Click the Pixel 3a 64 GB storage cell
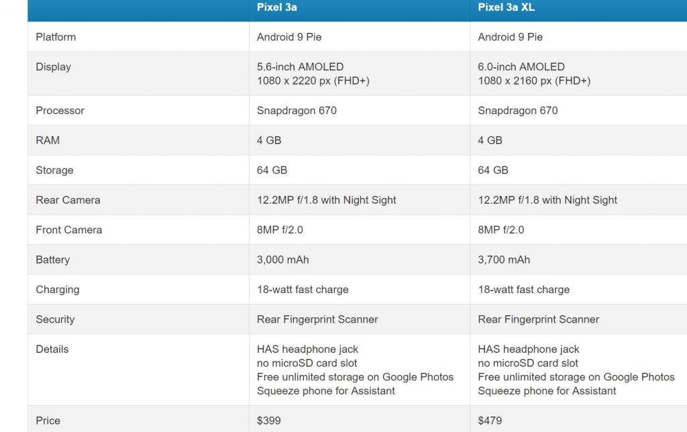 click(x=272, y=170)
